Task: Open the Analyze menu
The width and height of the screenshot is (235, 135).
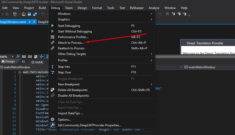Action: point(154,8)
